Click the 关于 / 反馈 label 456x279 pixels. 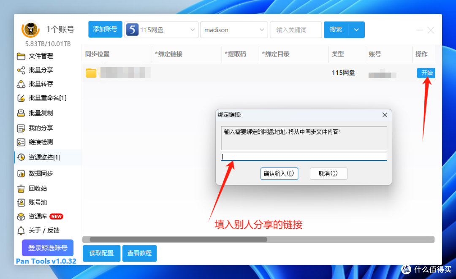44,230
